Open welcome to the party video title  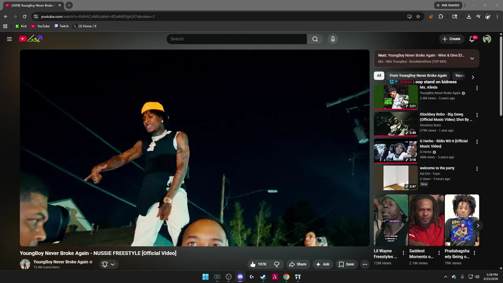(x=437, y=168)
